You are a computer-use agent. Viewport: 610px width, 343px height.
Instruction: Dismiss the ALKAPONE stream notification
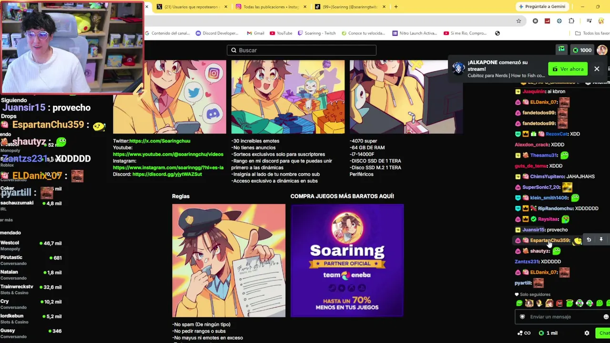(597, 69)
